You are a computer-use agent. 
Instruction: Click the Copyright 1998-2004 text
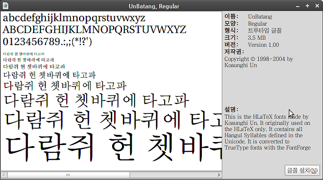tap(259, 62)
